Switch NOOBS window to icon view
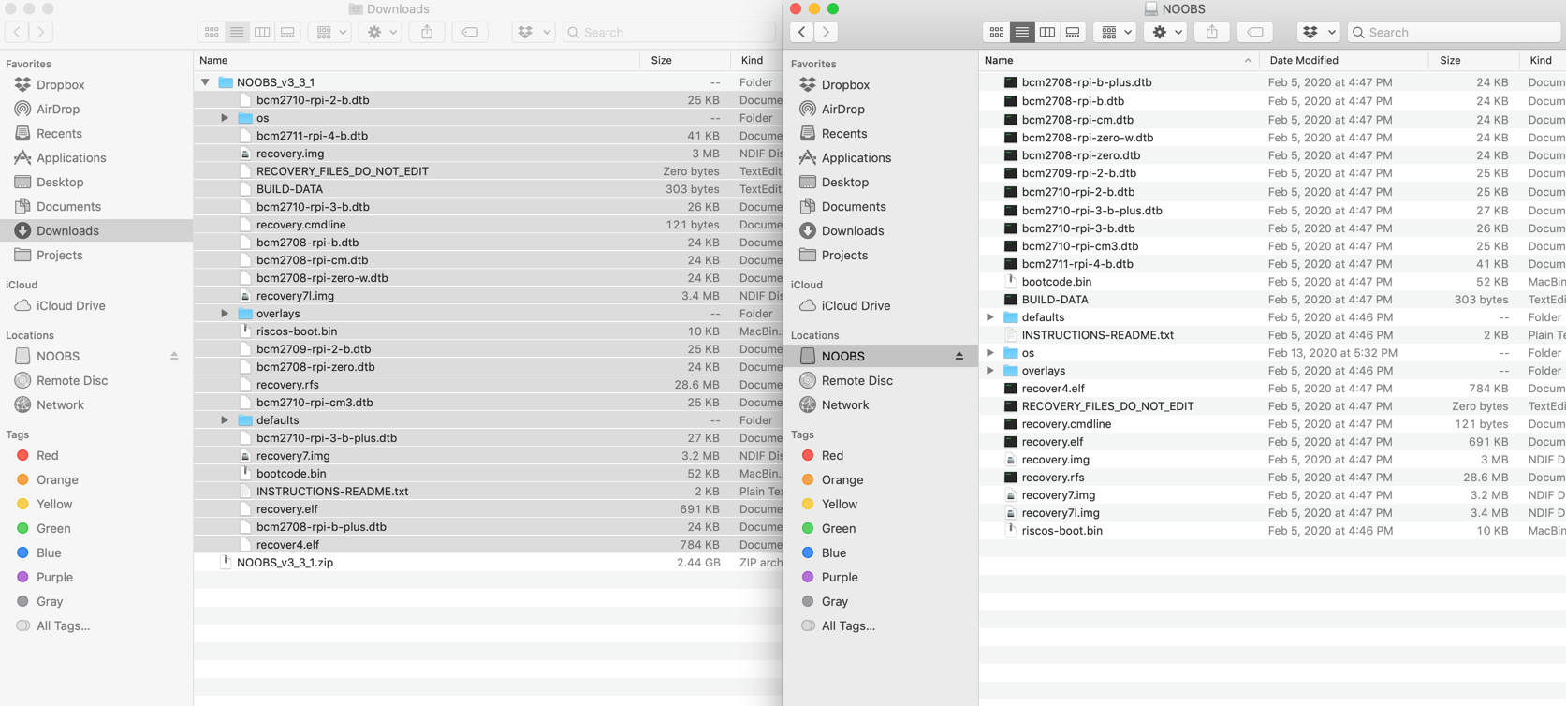This screenshot has height=706, width=1566. [x=996, y=32]
